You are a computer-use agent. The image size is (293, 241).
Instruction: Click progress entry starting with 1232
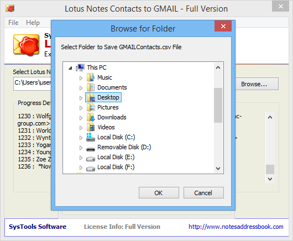pyautogui.click(x=34, y=138)
